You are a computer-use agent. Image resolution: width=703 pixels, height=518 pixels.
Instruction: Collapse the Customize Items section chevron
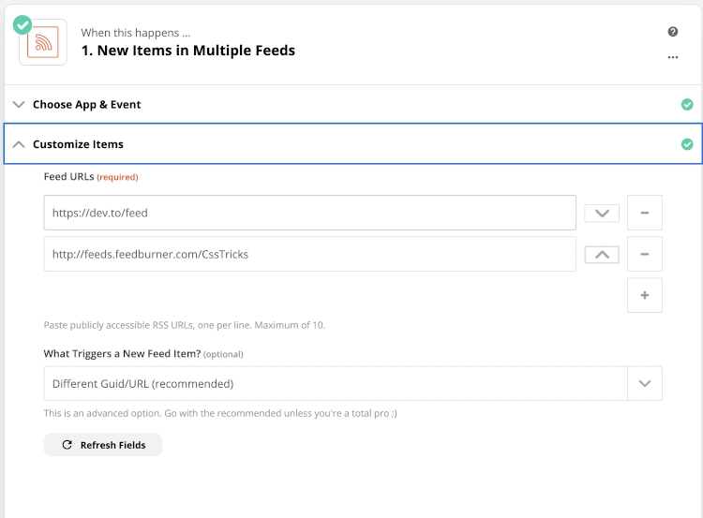point(19,144)
